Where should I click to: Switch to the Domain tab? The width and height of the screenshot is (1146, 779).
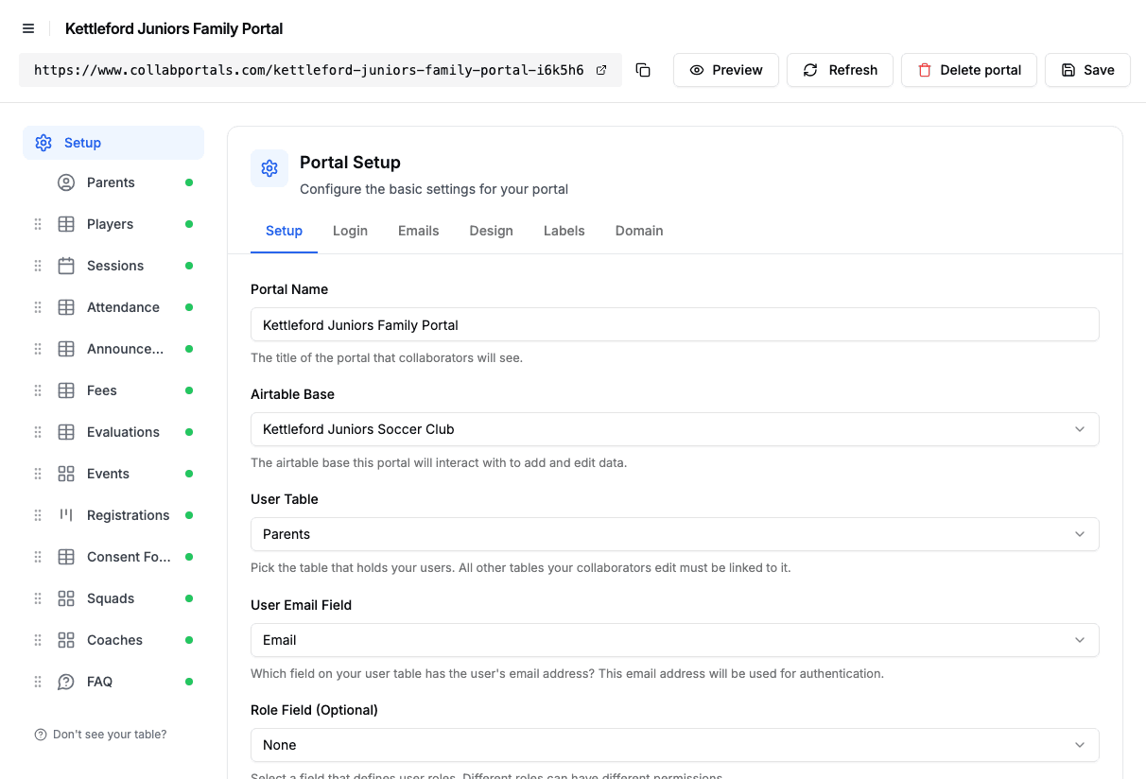coord(639,231)
